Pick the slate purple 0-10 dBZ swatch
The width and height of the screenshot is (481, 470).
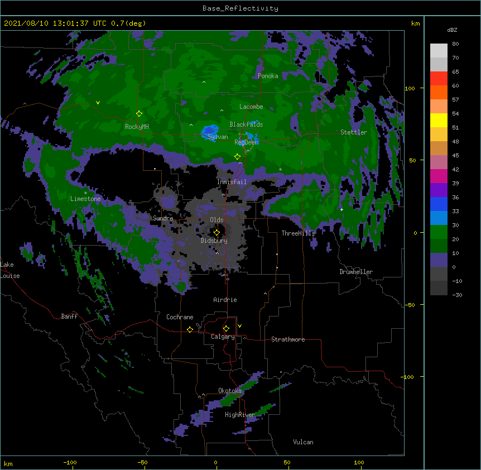439,260
